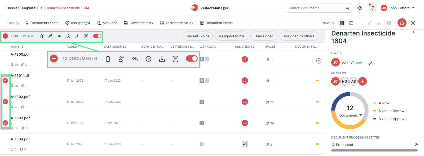Select the AB avatar under Members
This screenshot has width=424, height=156.
[354, 81]
